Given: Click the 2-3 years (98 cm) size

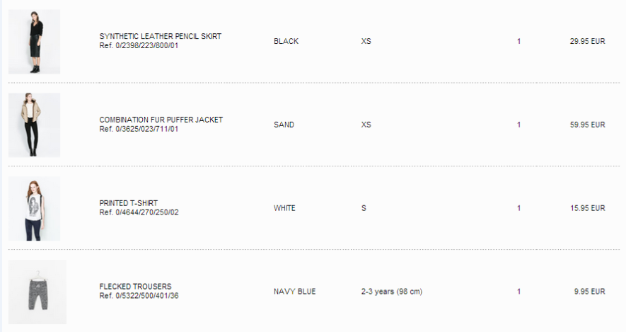Looking at the screenshot, I should (x=391, y=292).
